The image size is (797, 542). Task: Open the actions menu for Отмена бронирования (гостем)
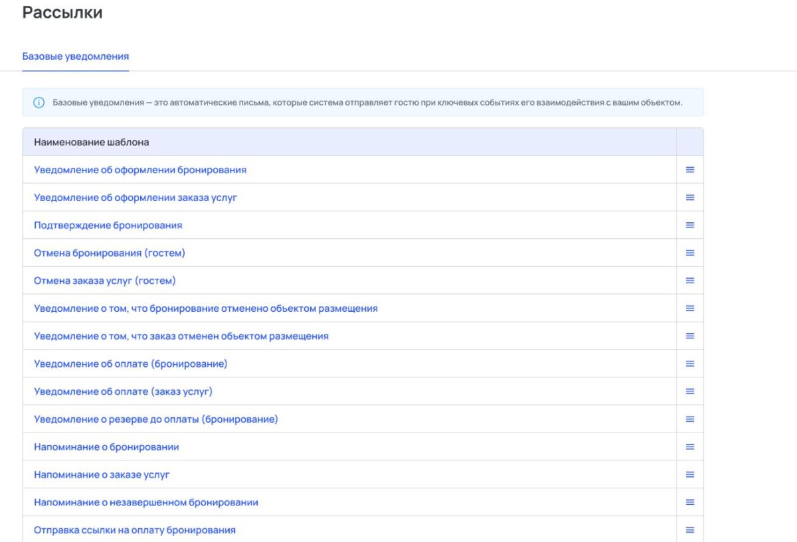click(x=689, y=253)
